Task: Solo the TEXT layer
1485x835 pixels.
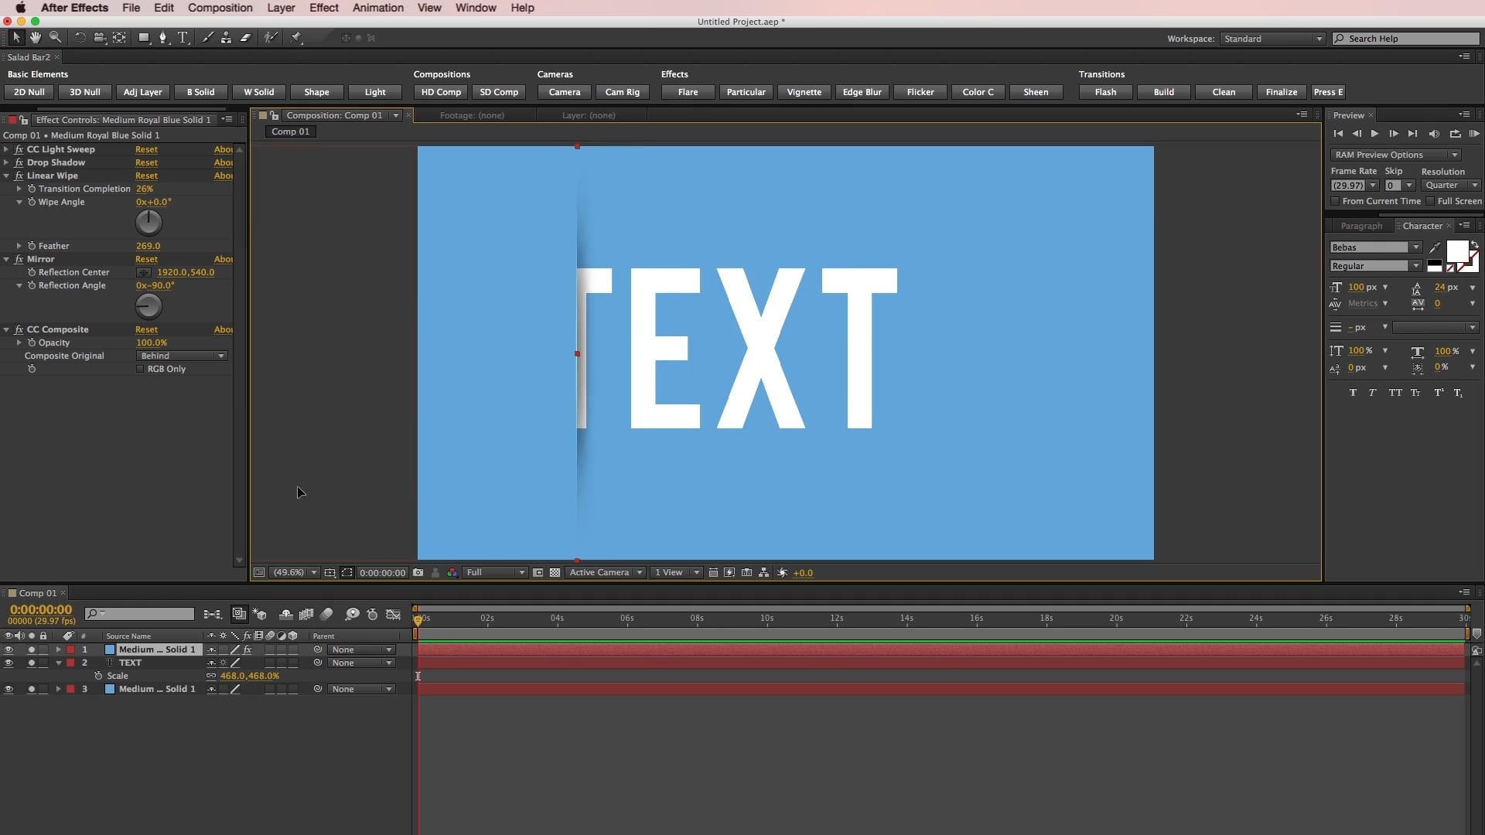Action: coord(32,663)
